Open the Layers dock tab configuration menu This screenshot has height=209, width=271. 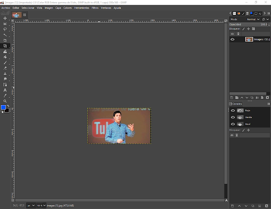point(268,13)
